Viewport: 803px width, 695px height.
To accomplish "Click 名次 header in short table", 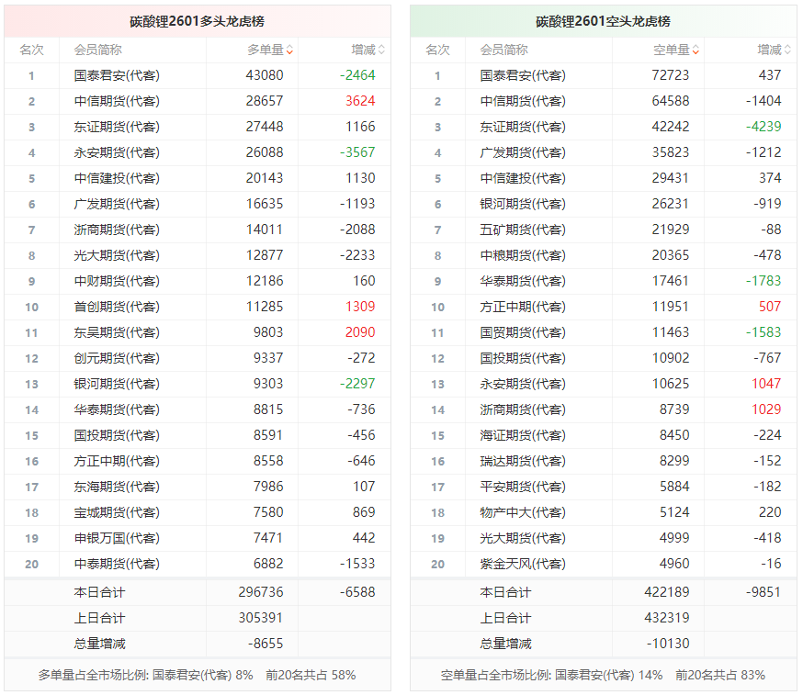I will (x=437, y=50).
